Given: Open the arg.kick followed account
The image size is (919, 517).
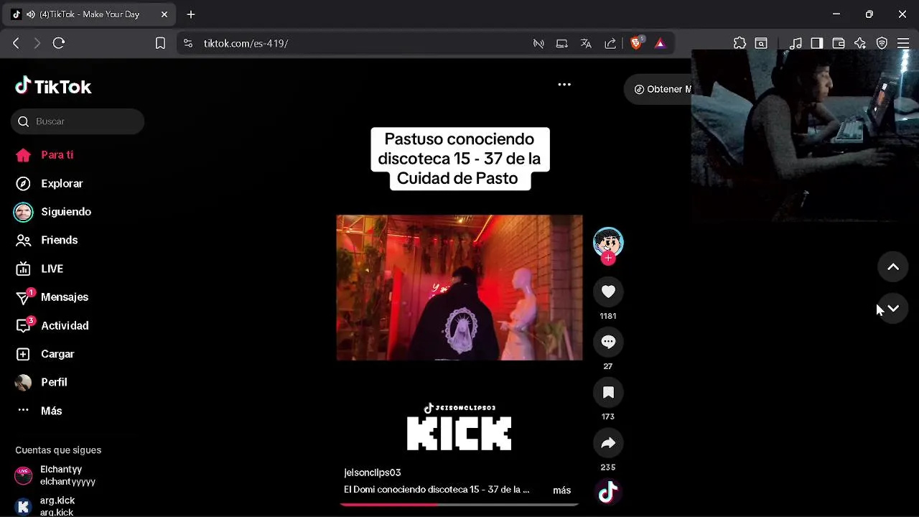Looking at the screenshot, I should tap(45, 506).
